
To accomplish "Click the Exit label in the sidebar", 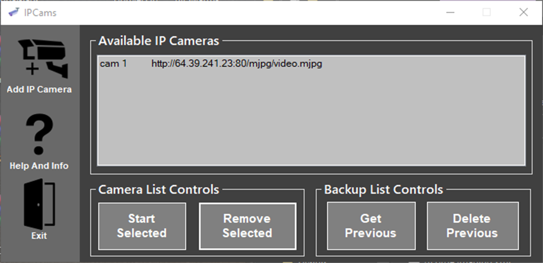I will 39,235.
